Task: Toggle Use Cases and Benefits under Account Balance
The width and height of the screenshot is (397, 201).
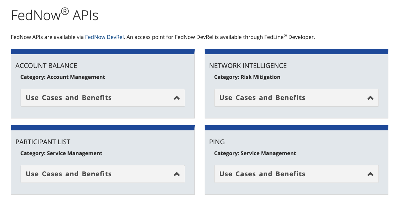Action: click(103, 98)
